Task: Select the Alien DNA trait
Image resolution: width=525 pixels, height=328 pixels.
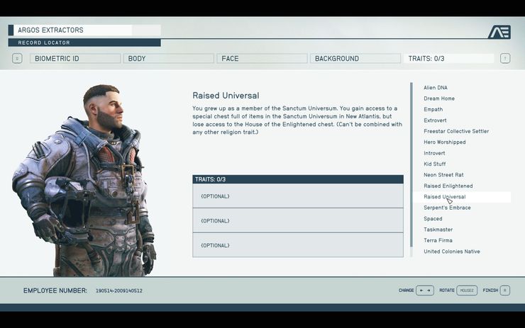Action: click(436, 88)
